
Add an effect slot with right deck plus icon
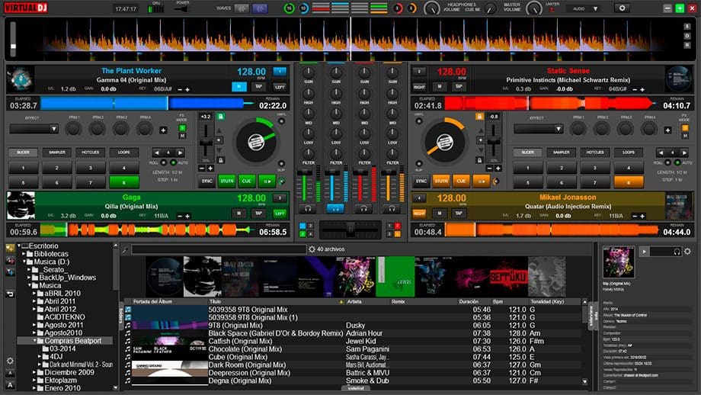667,130
